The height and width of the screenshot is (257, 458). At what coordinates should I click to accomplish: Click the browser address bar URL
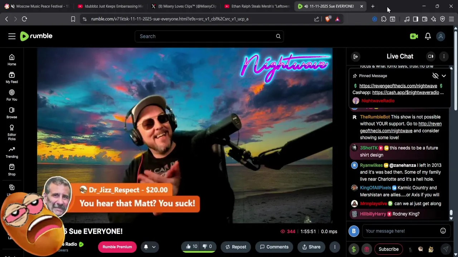click(x=170, y=19)
